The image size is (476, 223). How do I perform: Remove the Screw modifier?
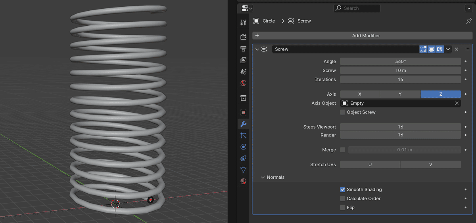point(457,49)
